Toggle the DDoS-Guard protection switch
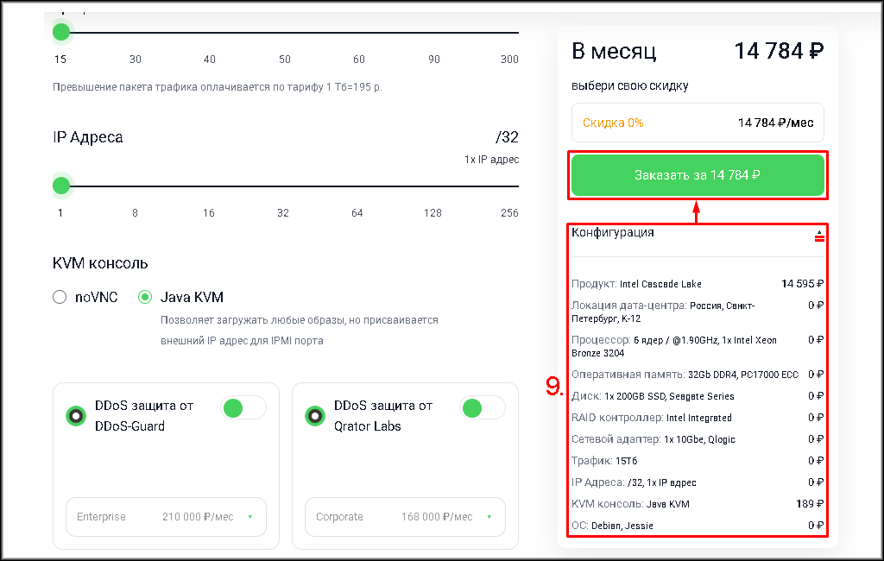Image resolution: width=884 pixels, height=561 pixels. click(x=243, y=408)
